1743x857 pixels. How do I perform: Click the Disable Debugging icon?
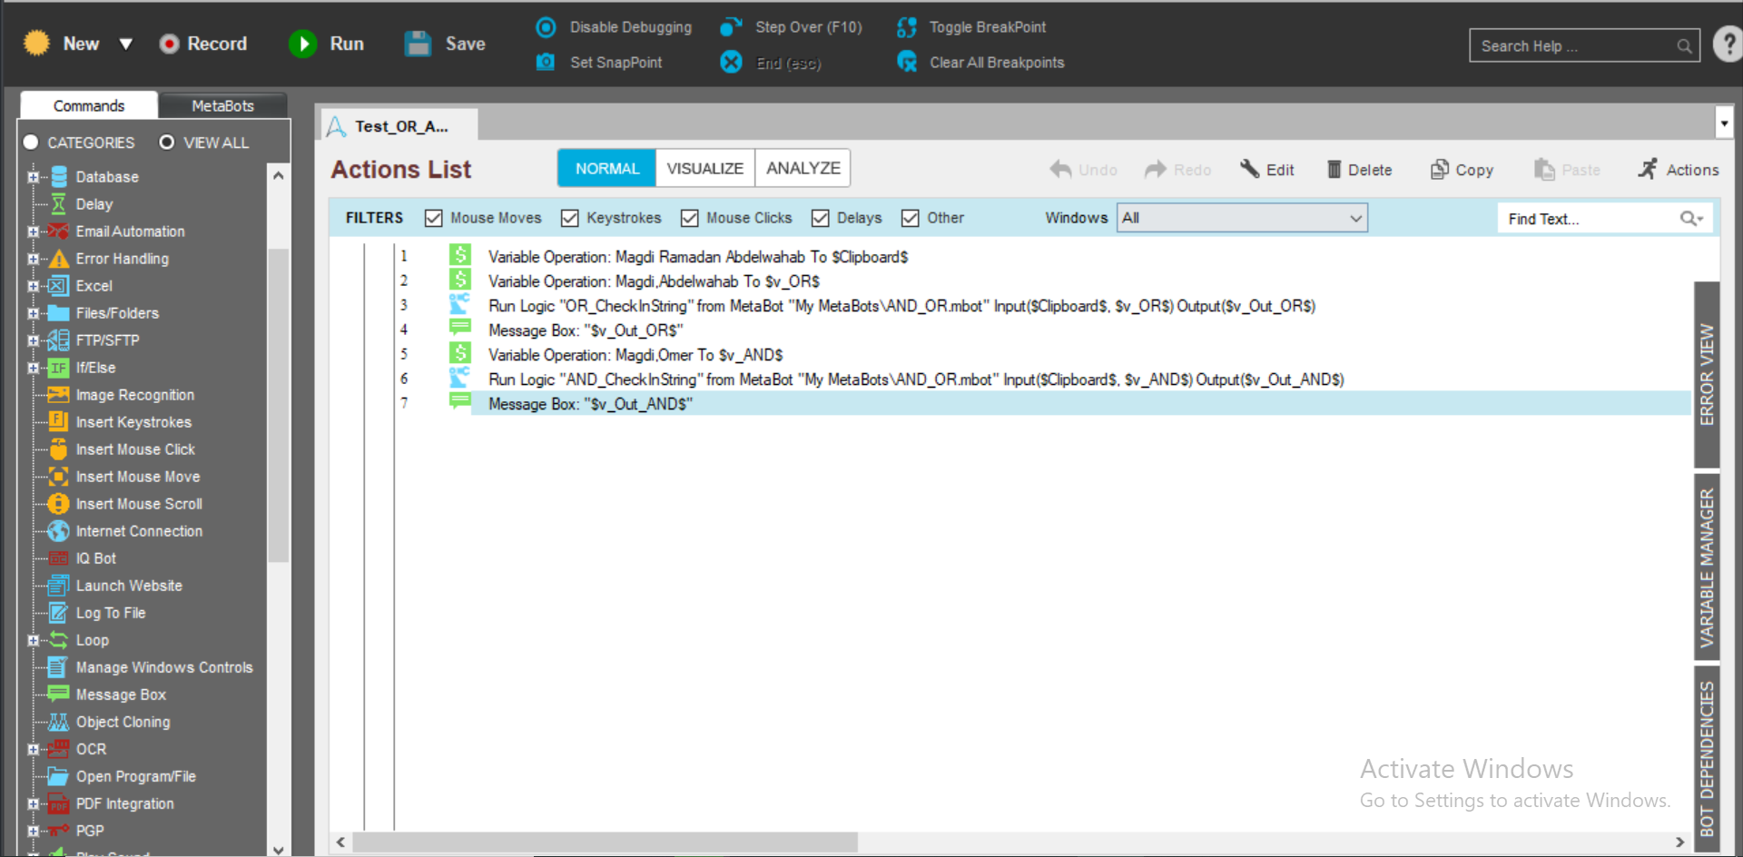click(x=546, y=27)
